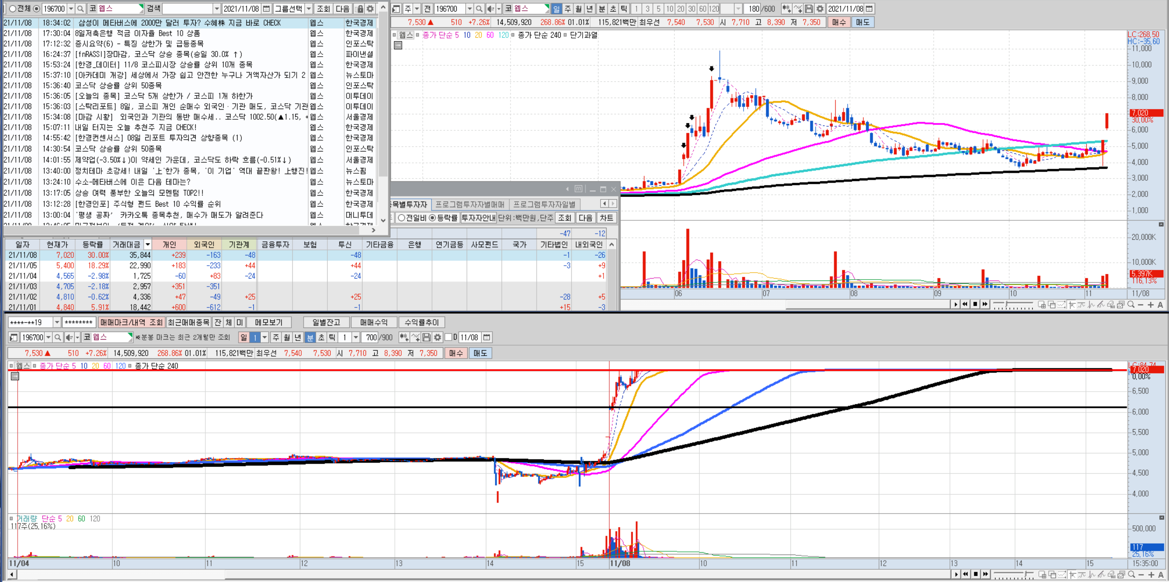Click the zoom slider below the upper chart
Viewport: 1169px width, 582px height.
point(1013,305)
